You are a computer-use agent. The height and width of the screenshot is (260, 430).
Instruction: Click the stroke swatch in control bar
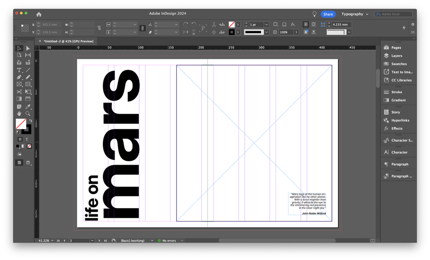232,32
